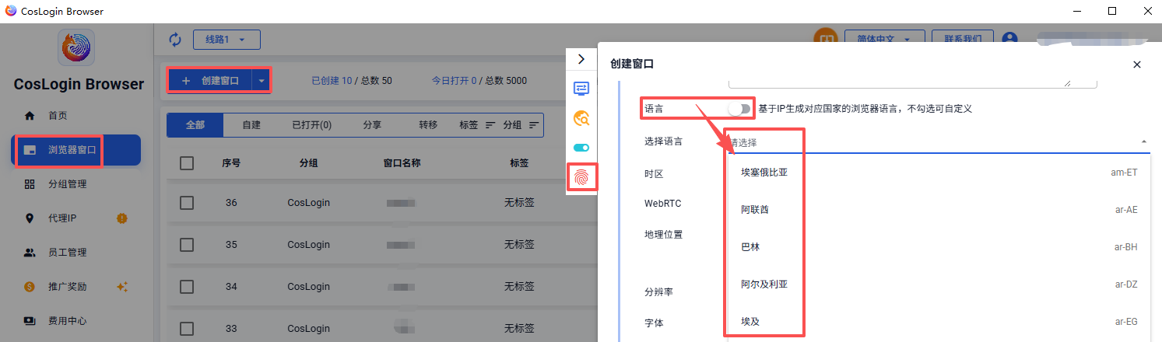Click the sort icon next to 标签 tab
This screenshot has width=1162, height=342.
(x=490, y=125)
